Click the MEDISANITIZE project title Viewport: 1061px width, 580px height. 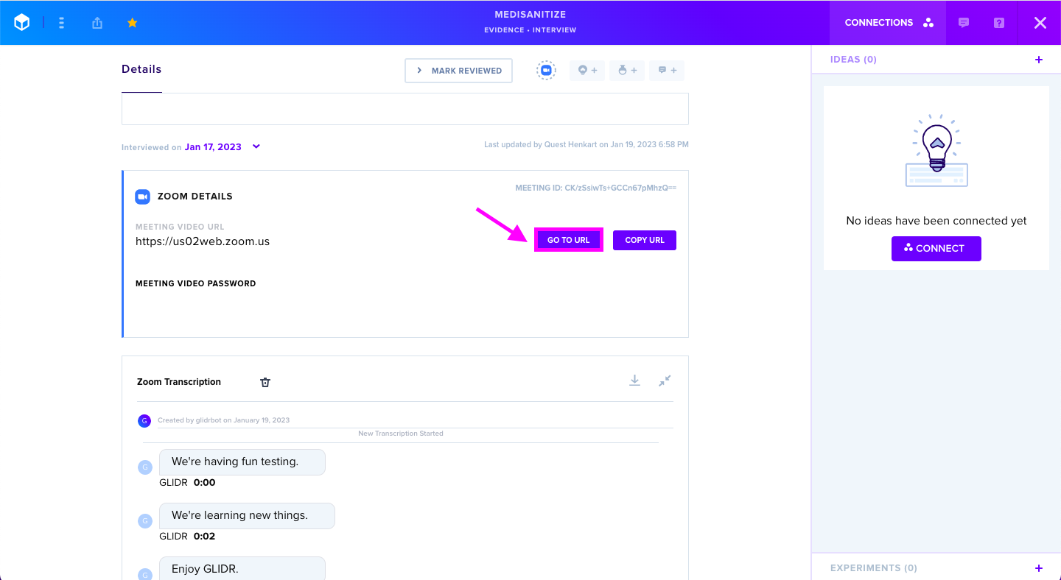530,15
